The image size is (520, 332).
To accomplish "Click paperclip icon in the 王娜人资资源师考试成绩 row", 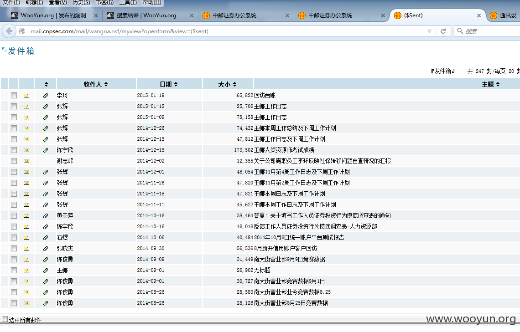I will tap(46, 150).
